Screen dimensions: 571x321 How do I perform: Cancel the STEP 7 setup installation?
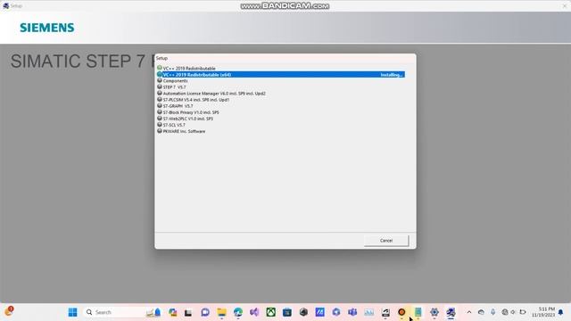386,241
